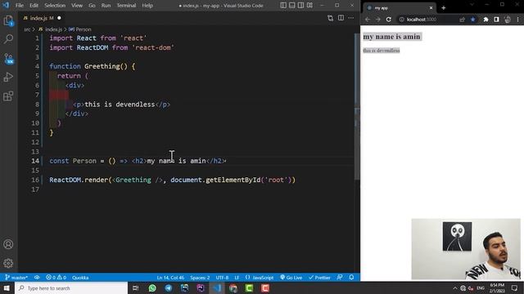Open the View menu
Viewport: 524px width, 294px height.
point(77,6)
